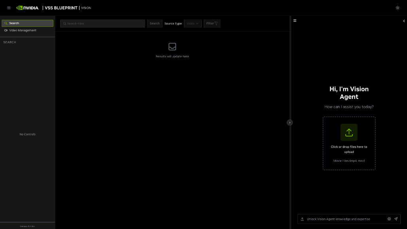This screenshot has height=229, width=407.
Task: Click the 'Click or drop files here to upload' area
Action: tap(349, 143)
